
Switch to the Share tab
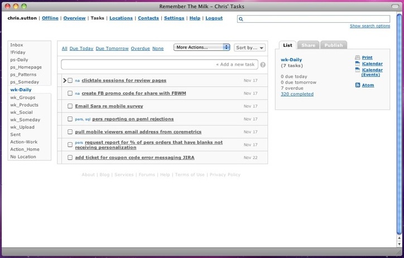(x=308, y=45)
